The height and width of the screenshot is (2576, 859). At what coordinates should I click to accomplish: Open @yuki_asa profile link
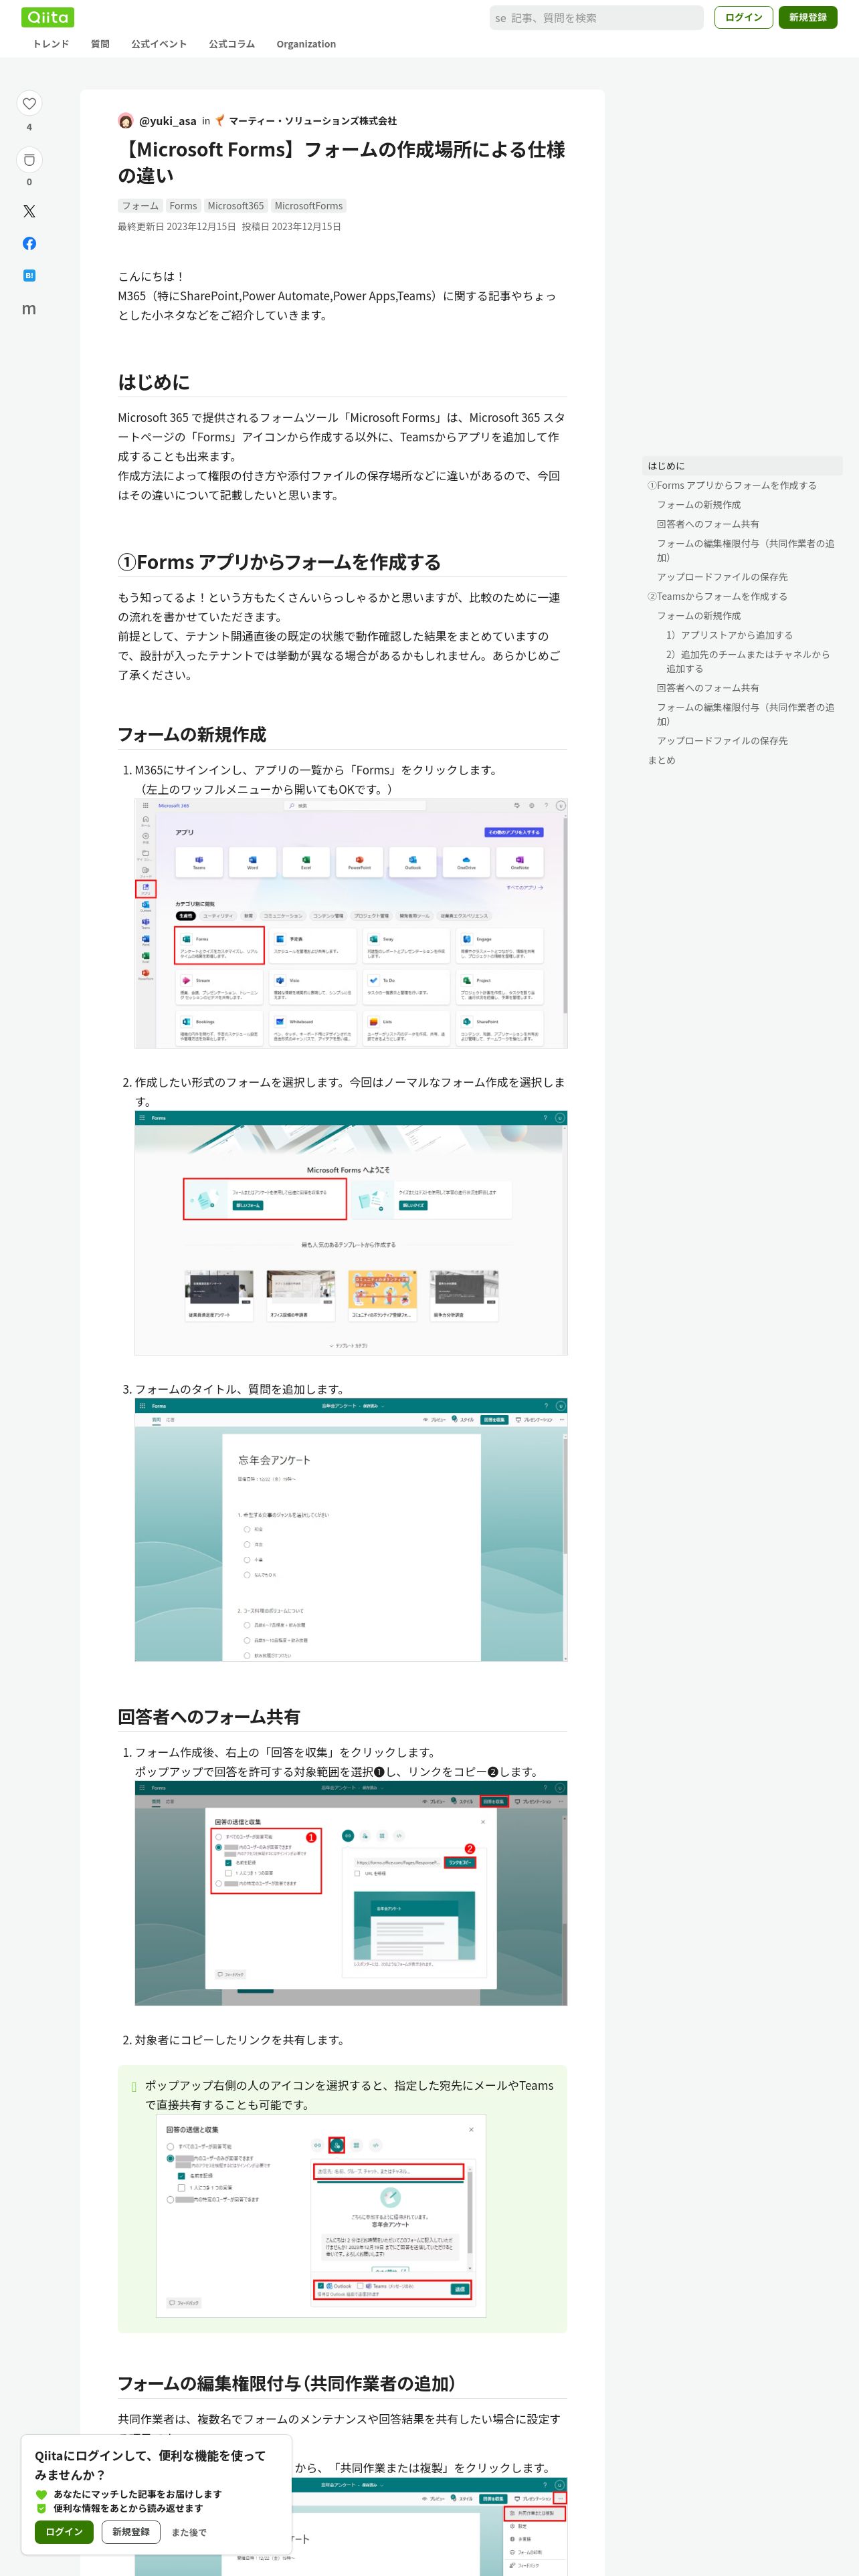point(167,121)
